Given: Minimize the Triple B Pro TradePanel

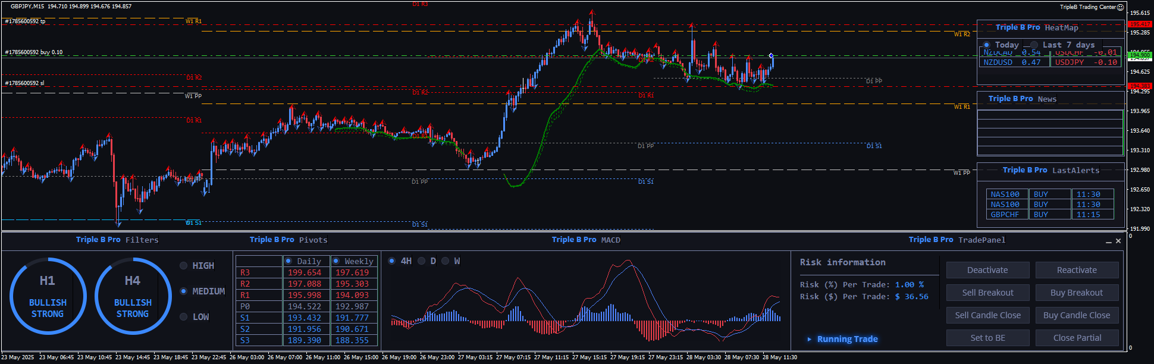Looking at the screenshot, I should 1108,241.
